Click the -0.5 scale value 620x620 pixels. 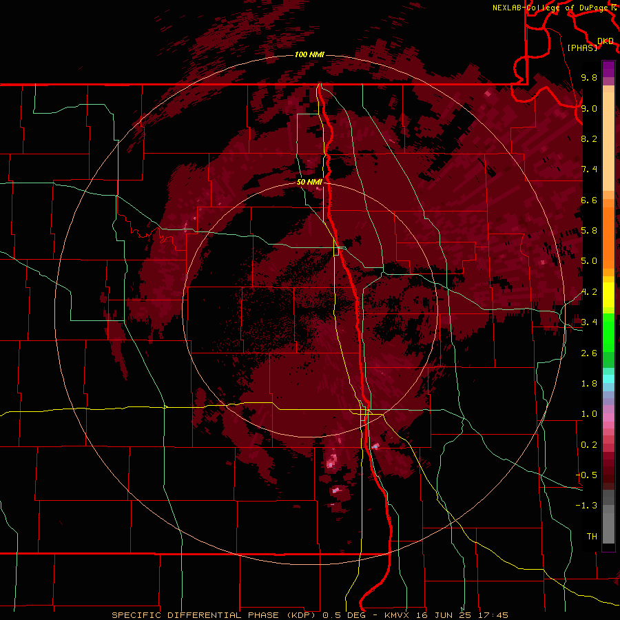[x=586, y=475]
